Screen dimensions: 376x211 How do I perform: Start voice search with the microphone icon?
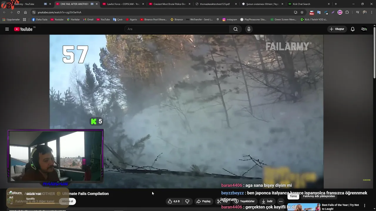pos(249,29)
